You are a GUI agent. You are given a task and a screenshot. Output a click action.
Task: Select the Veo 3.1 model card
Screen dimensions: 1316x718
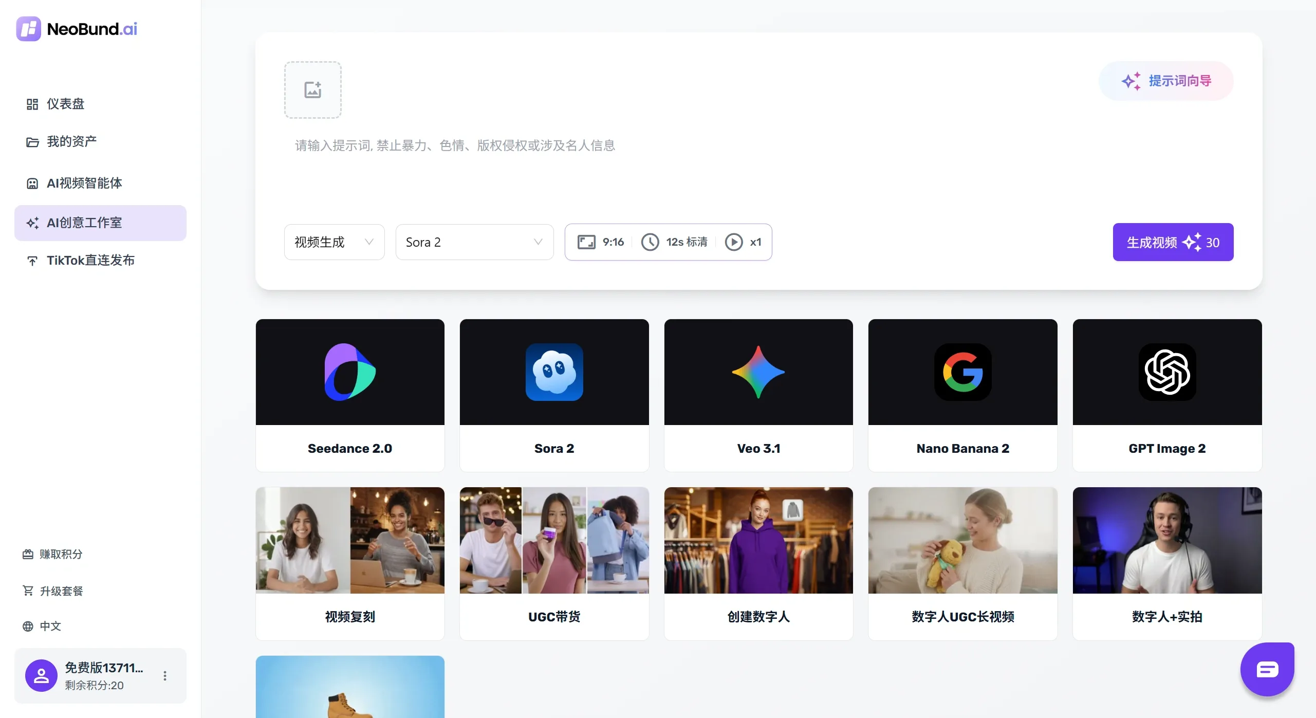point(758,395)
